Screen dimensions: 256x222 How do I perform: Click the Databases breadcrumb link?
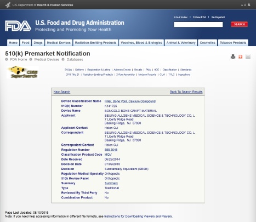75,60
